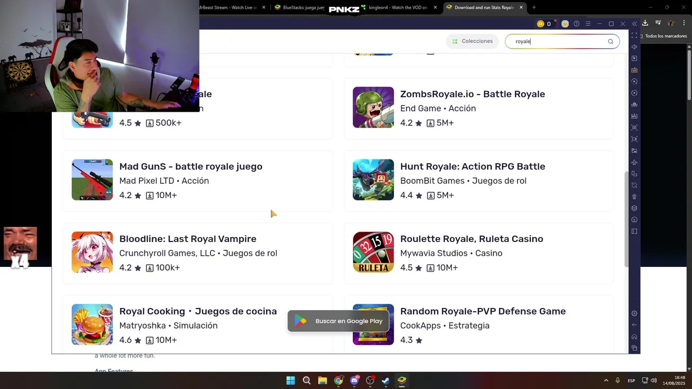Switch to the BlueStacks: juega browser tab

300,8
